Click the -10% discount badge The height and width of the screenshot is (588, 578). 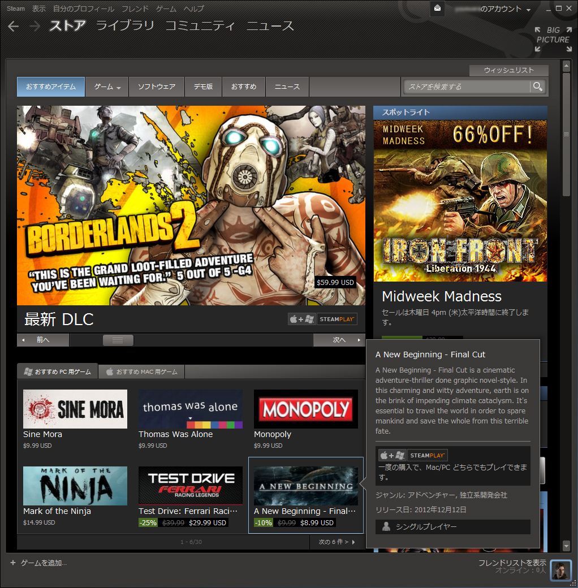pos(264,522)
